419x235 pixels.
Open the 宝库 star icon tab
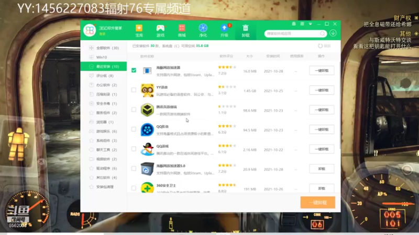coord(139,31)
